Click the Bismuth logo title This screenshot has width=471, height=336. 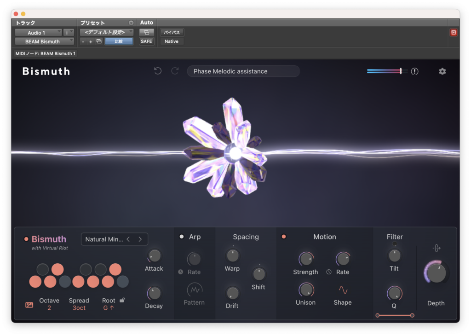(x=46, y=71)
